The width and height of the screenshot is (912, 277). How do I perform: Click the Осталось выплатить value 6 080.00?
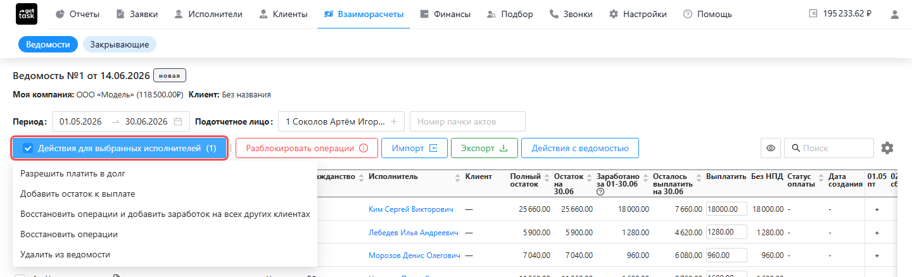click(687, 256)
